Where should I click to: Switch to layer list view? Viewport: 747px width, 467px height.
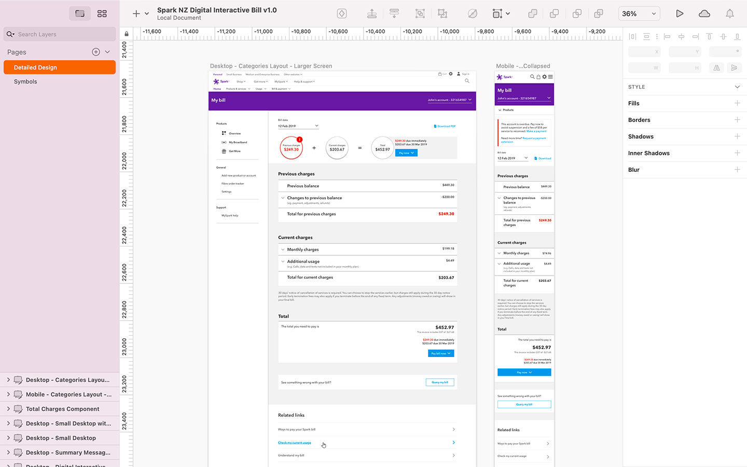80,13
